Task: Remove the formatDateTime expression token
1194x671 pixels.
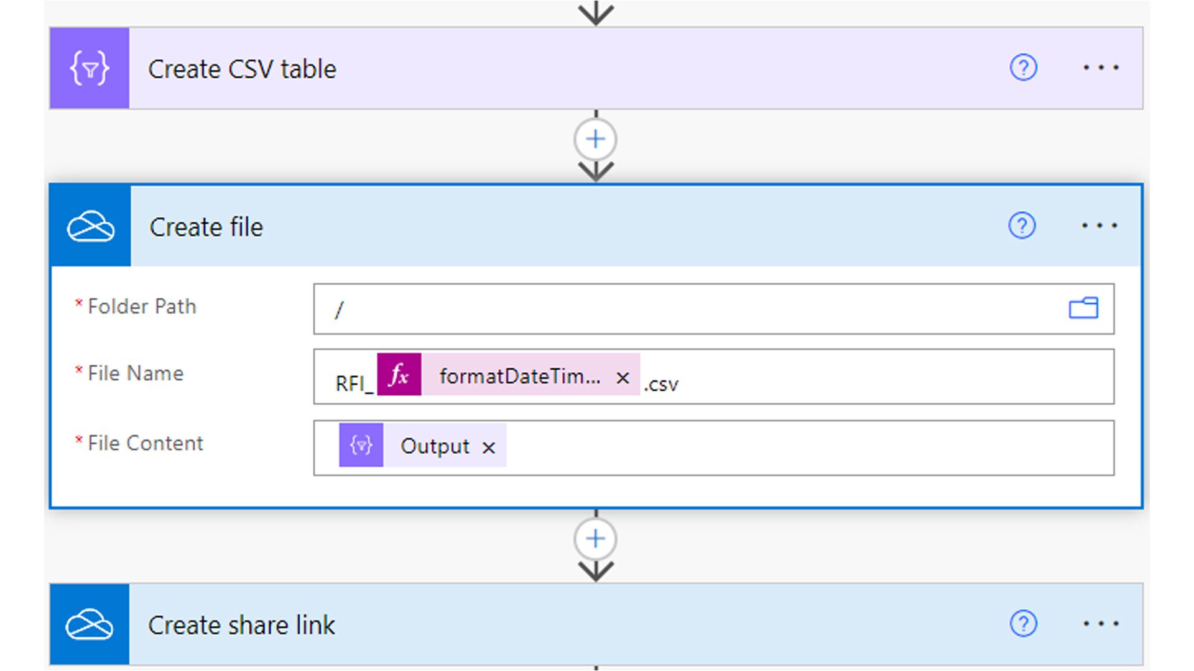Action: click(x=622, y=377)
